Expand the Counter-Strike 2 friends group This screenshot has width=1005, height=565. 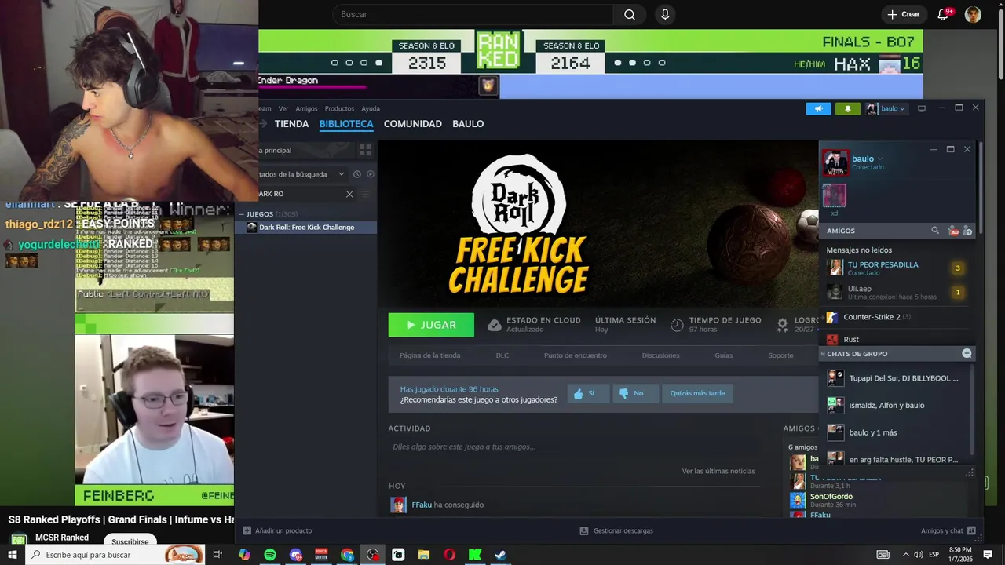click(x=897, y=317)
